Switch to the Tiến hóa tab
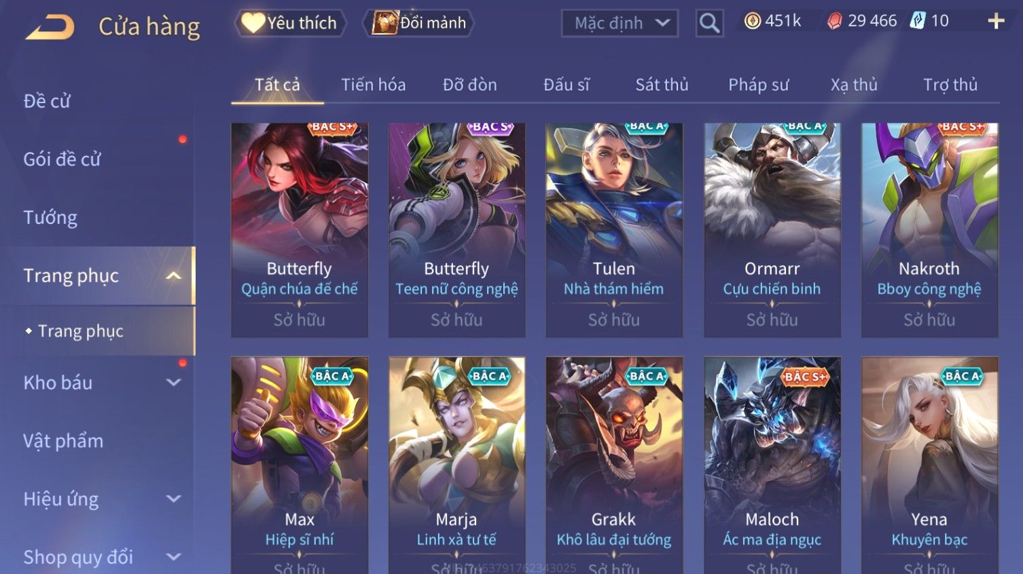 coord(373,85)
